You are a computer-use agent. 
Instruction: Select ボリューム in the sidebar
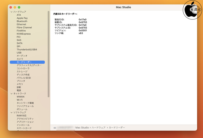pos(22,109)
